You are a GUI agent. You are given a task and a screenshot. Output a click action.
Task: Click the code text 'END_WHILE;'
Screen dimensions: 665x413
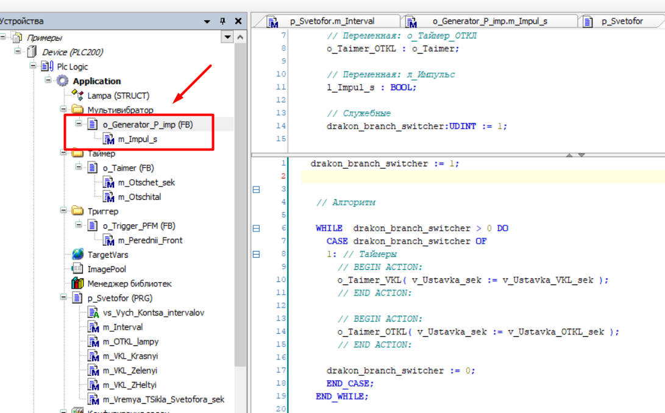click(342, 397)
